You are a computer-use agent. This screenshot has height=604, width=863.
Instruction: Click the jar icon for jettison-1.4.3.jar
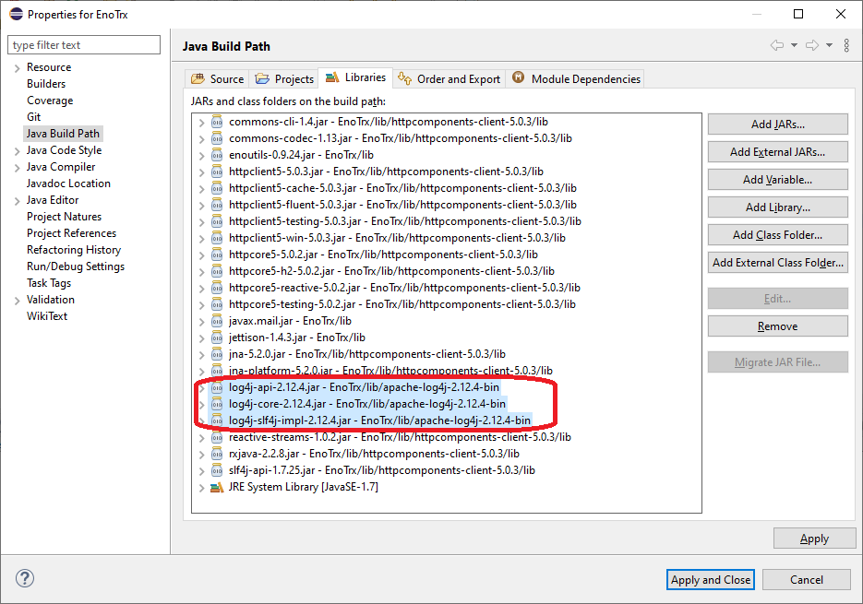(x=218, y=338)
